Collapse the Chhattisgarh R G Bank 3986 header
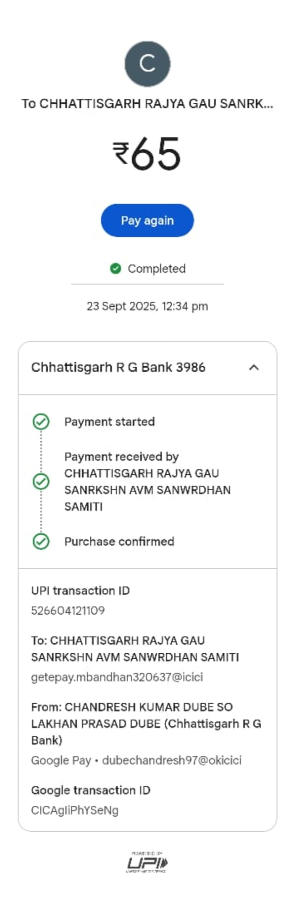The height and width of the screenshot is (899, 294). (x=118, y=368)
